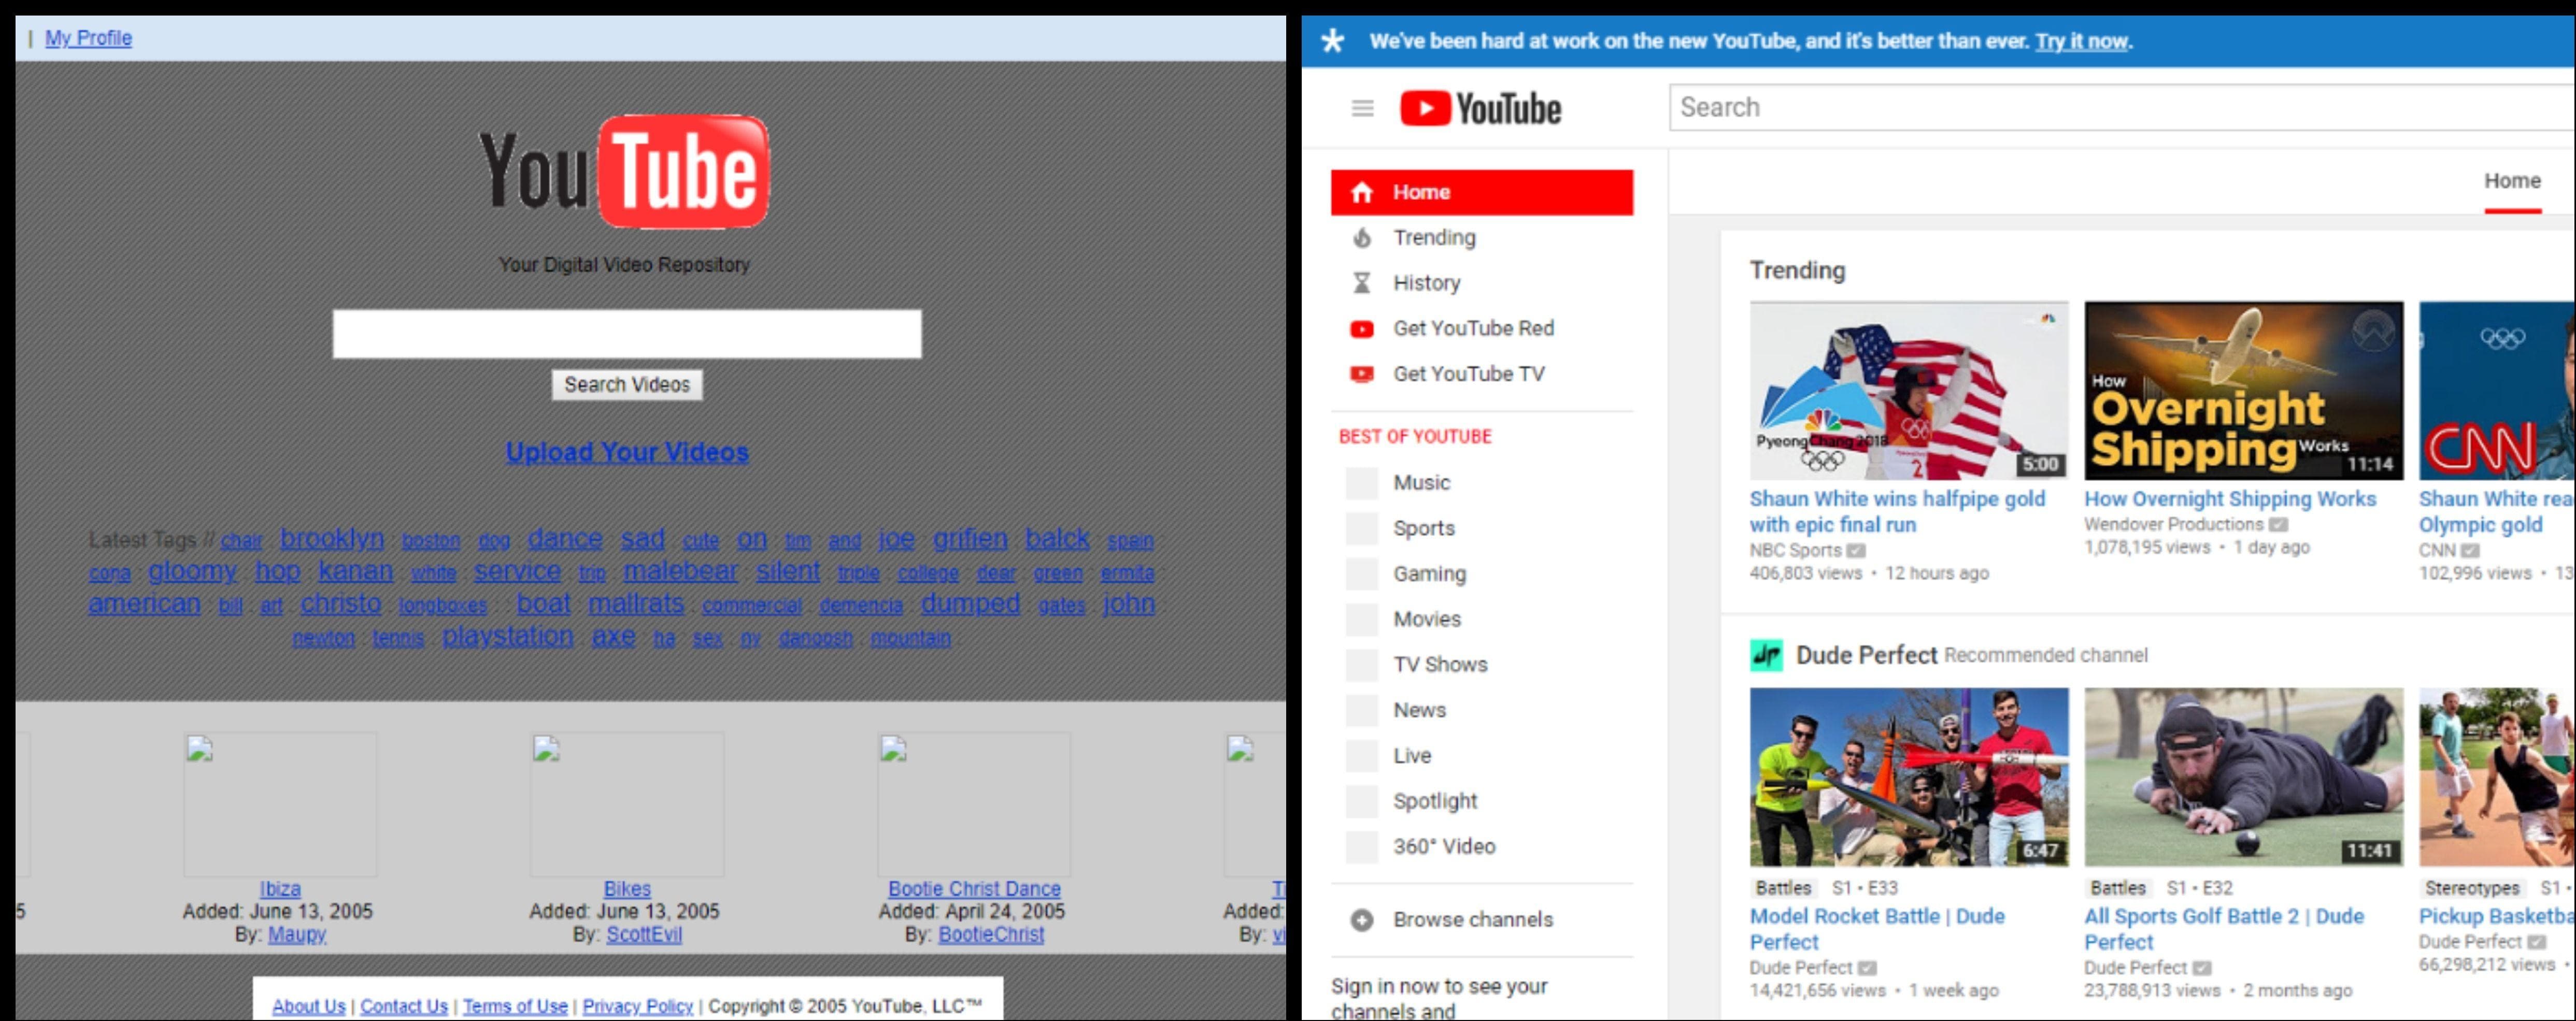
Task: Click the "Upload Your Videos" link
Action: [x=627, y=452]
